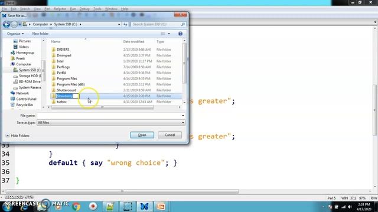Click the volume speaker icon in system tray
This screenshot has width=378, height=212.
coord(350,207)
